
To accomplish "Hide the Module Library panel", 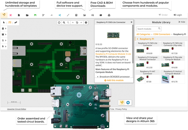I will (182, 22).
